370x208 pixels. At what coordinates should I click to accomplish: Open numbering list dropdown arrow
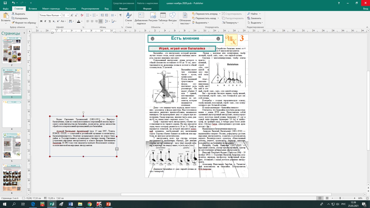(97, 15)
